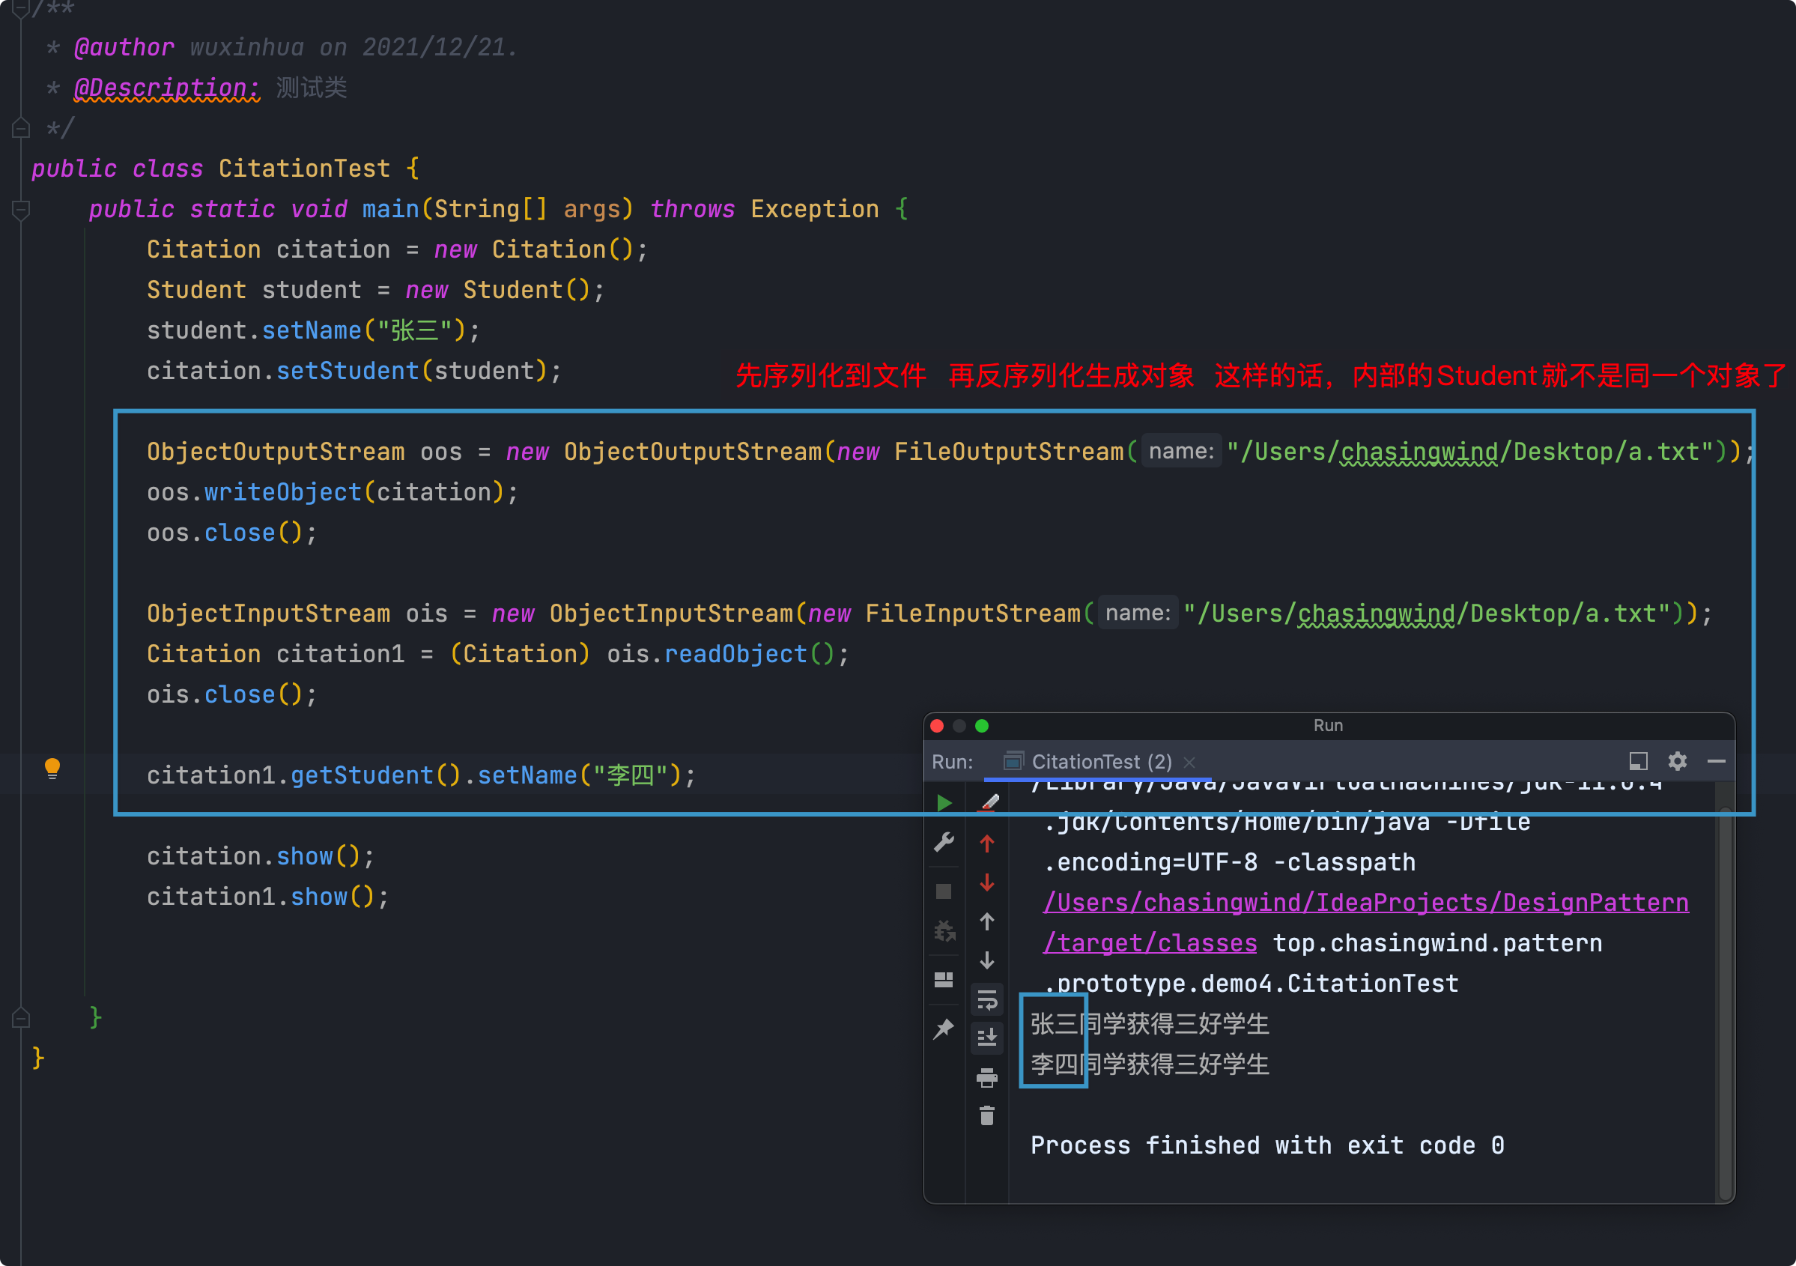Open the /Users/chasingwind/IdeaProjects/DesignPattern link

pos(1365,902)
